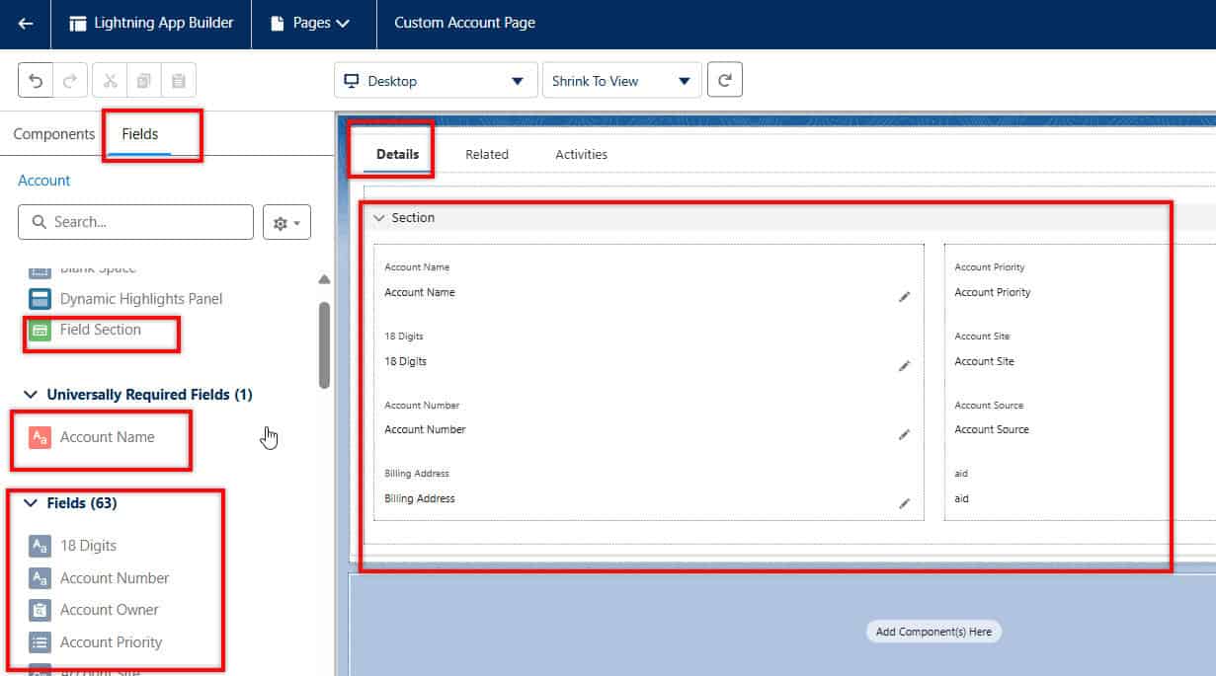Image resolution: width=1216 pixels, height=676 pixels.
Task: Click the Account Name field type icon
Action: [40, 437]
